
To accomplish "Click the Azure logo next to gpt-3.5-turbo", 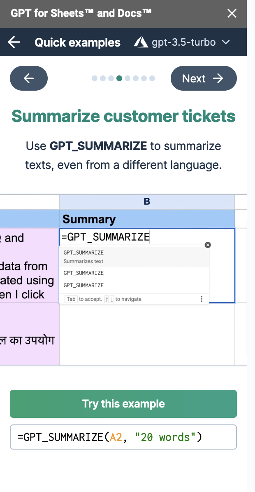I will click(141, 42).
